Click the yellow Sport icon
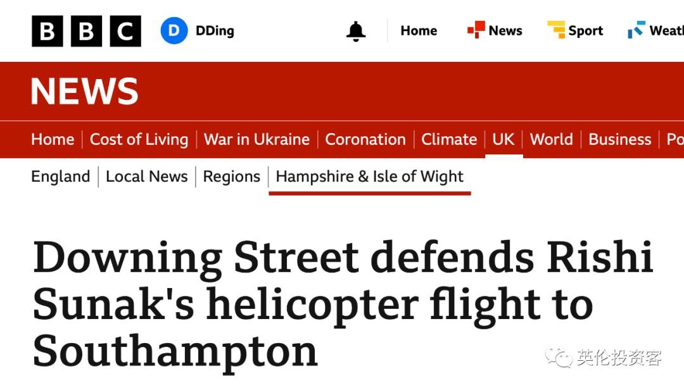The image size is (684, 388). click(556, 30)
